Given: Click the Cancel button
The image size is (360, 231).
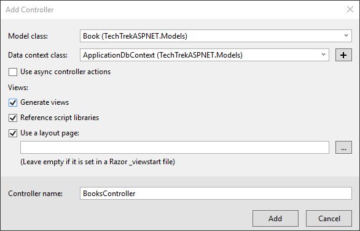Looking at the screenshot, I should click(x=329, y=218).
